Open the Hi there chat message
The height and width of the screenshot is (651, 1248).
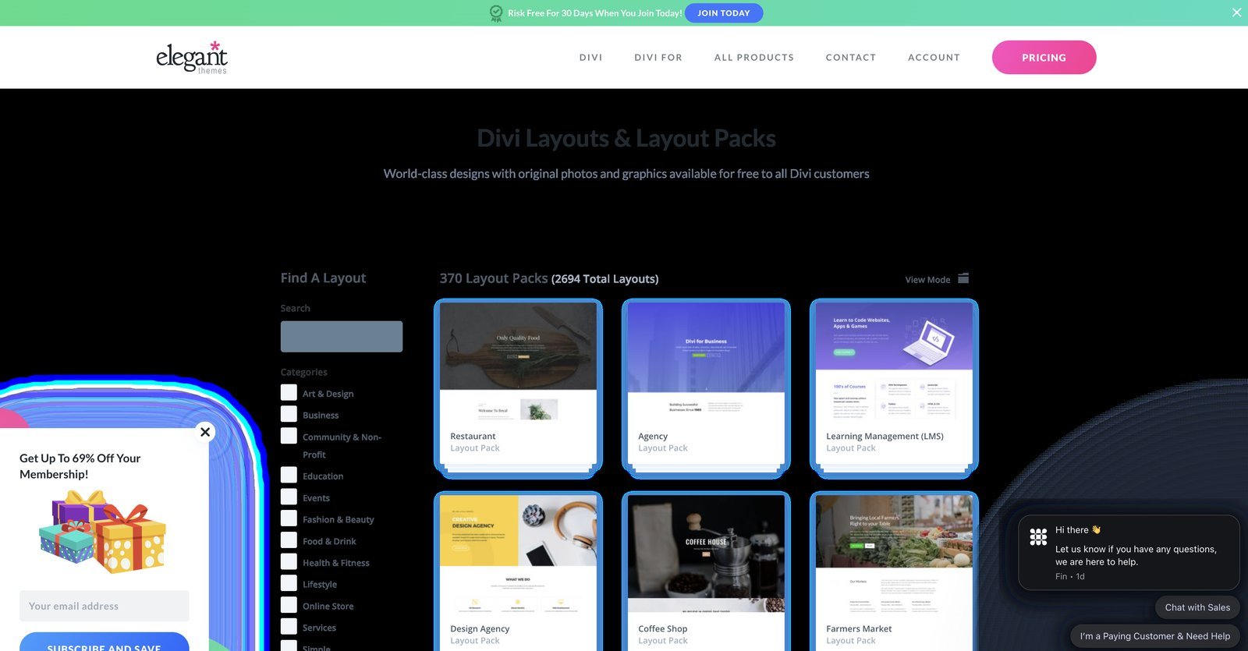1129,553
